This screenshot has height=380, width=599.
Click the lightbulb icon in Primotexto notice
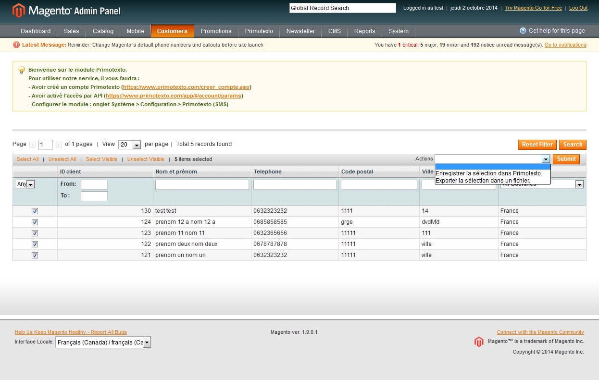pos(22,70)
